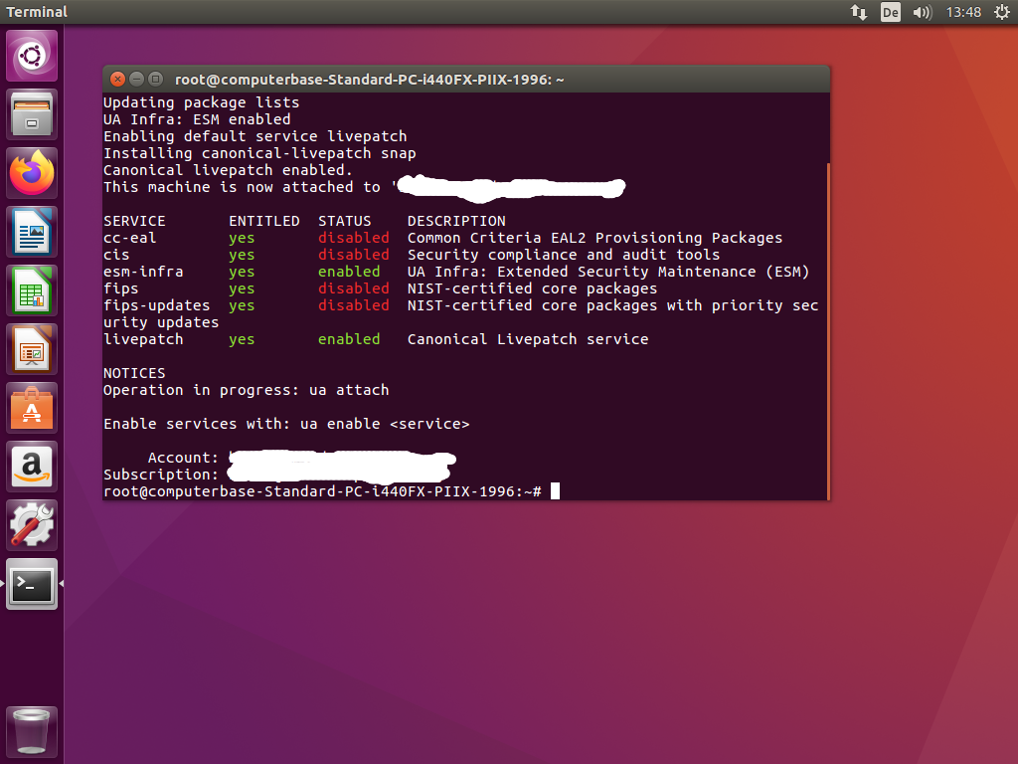Open the Trash
Screen dimensions: 1018x764
click(32, 732)
